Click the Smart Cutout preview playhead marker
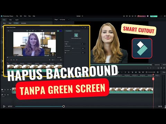This screenshot has height=124, width=166. (x=8, y=58)
